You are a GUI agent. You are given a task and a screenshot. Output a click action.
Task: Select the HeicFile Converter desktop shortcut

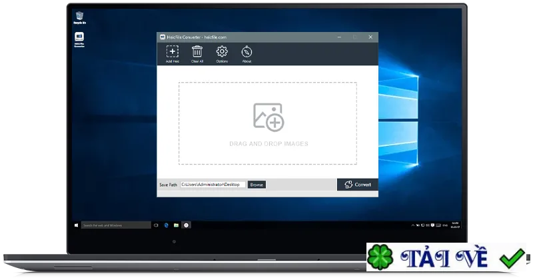pyautogui.click(x=79, y=39)
